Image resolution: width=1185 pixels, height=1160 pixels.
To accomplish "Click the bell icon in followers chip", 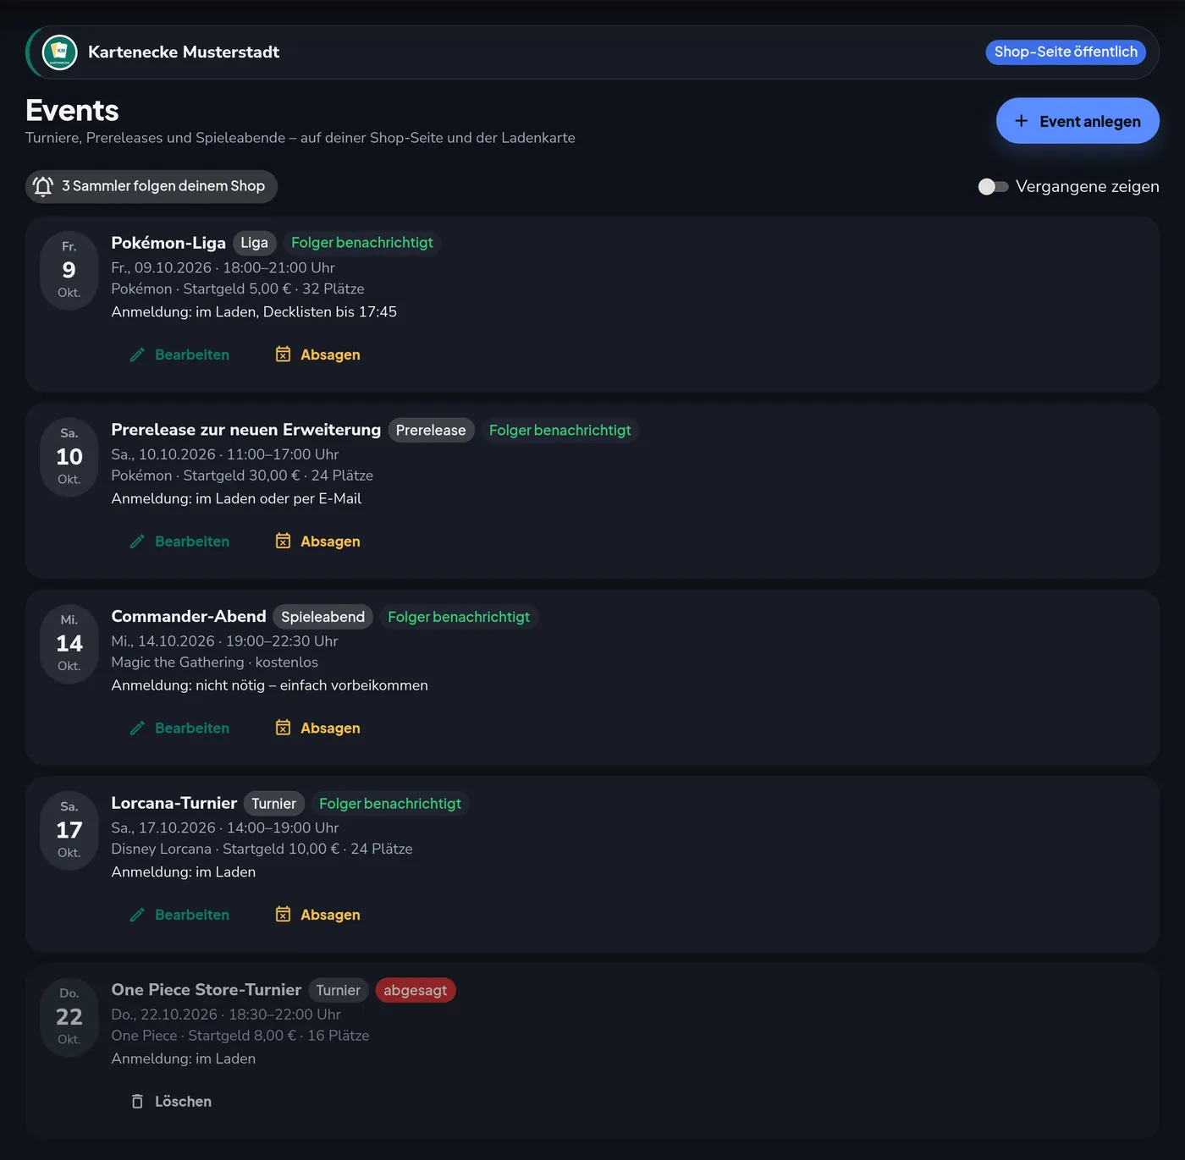I will (x=43, y=186).
